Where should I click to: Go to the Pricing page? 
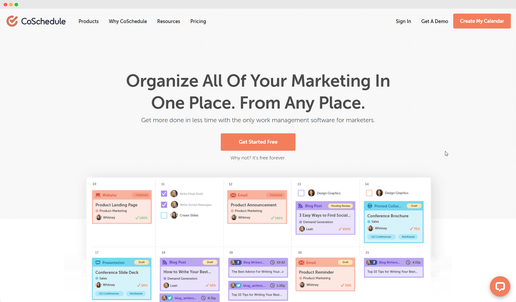point(198,21)
